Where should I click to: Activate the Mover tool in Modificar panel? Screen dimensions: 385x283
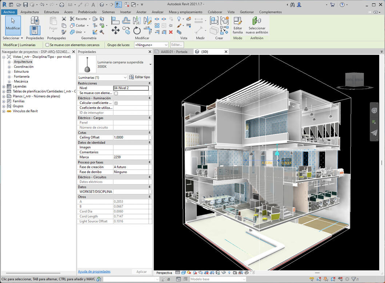[116, 31]
